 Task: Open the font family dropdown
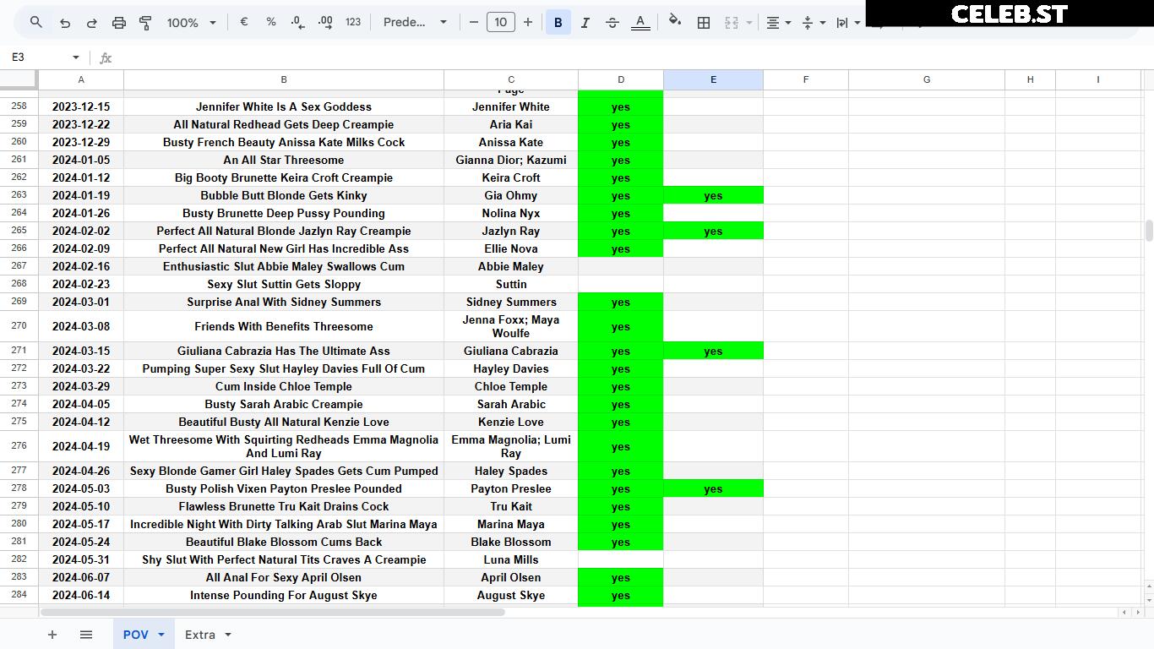click(x=415, y=23)
